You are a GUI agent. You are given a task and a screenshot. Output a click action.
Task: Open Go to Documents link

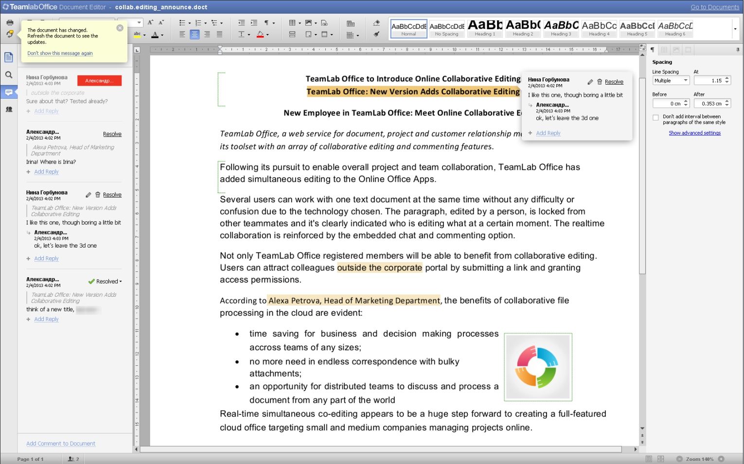tap(715, 7)
